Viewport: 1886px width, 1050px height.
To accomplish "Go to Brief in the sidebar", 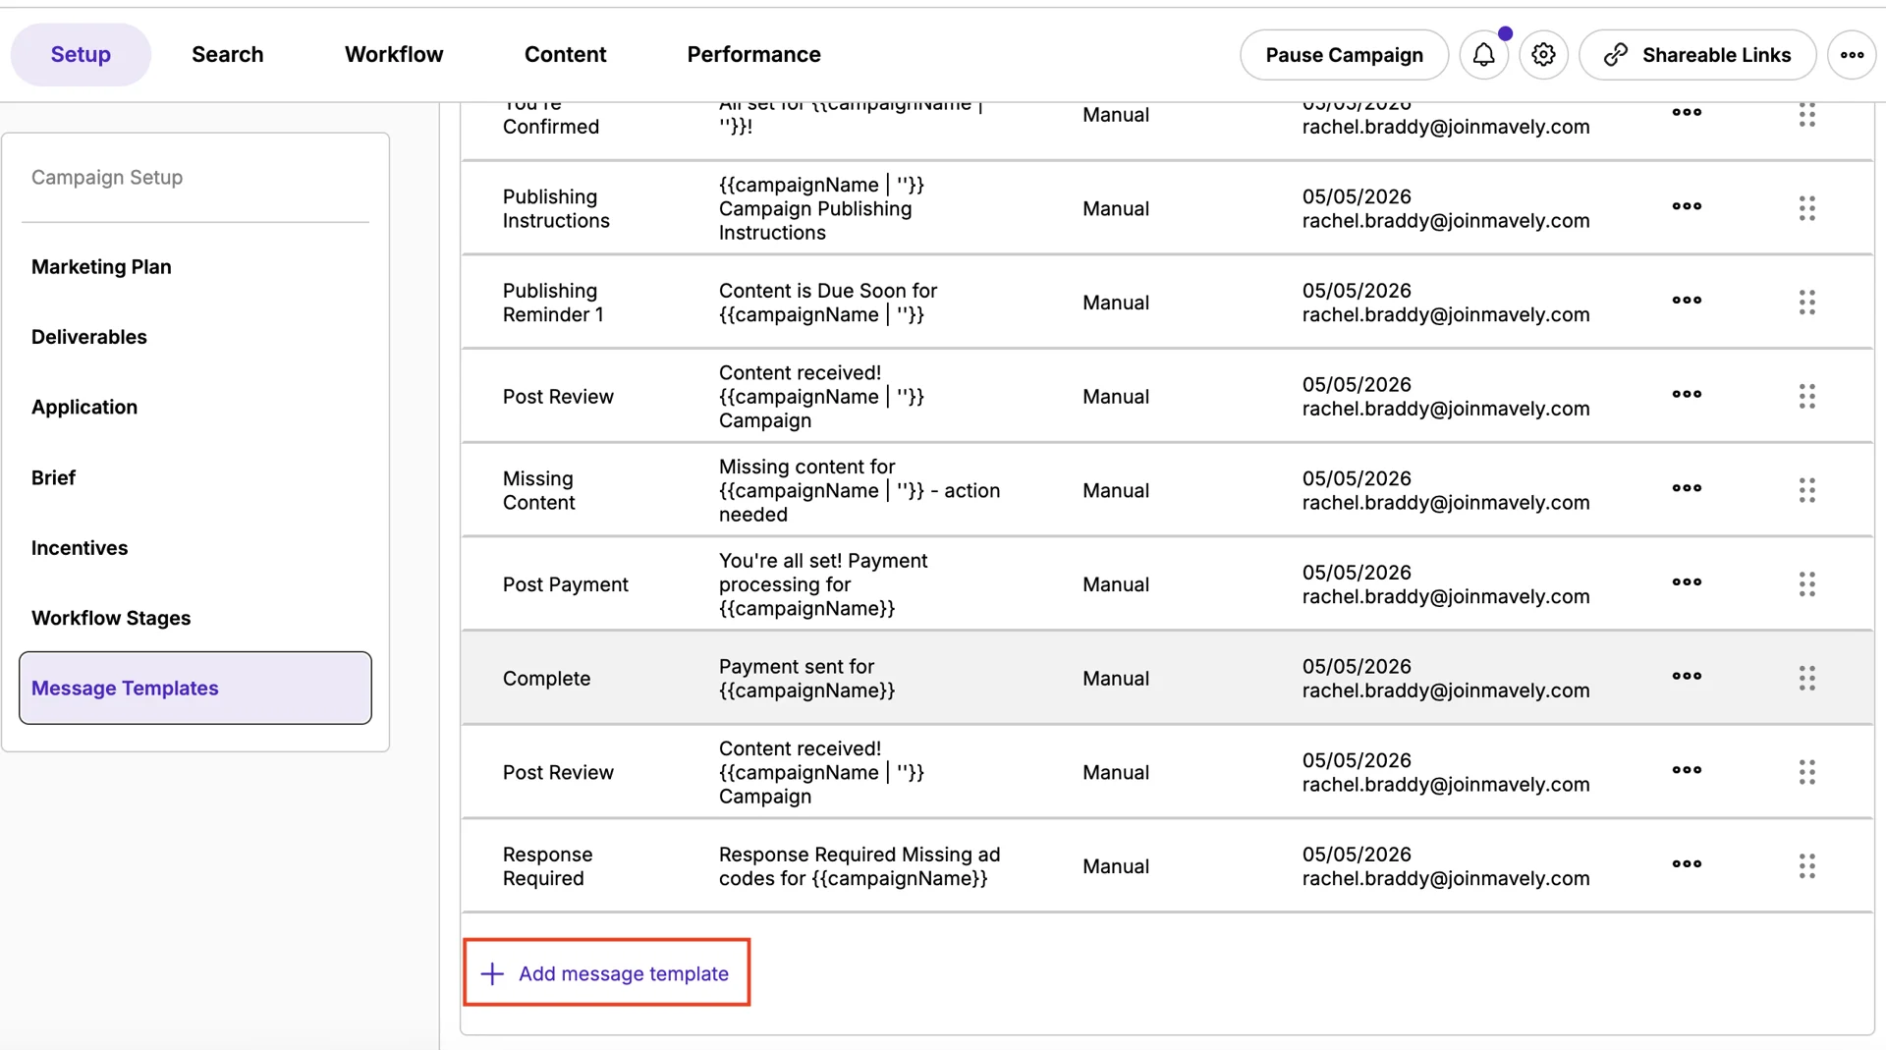I will (x=53, y=477).
